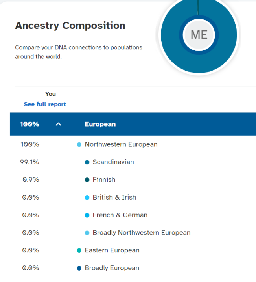
Task: Select the Scandinavian population row
Action: [133, 162]
